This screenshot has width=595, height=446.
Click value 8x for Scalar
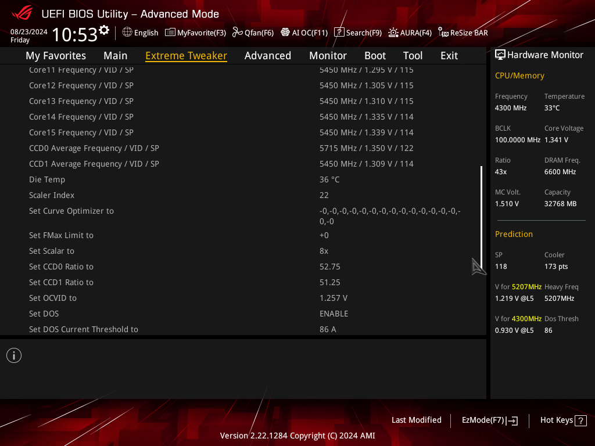point(324,251)
